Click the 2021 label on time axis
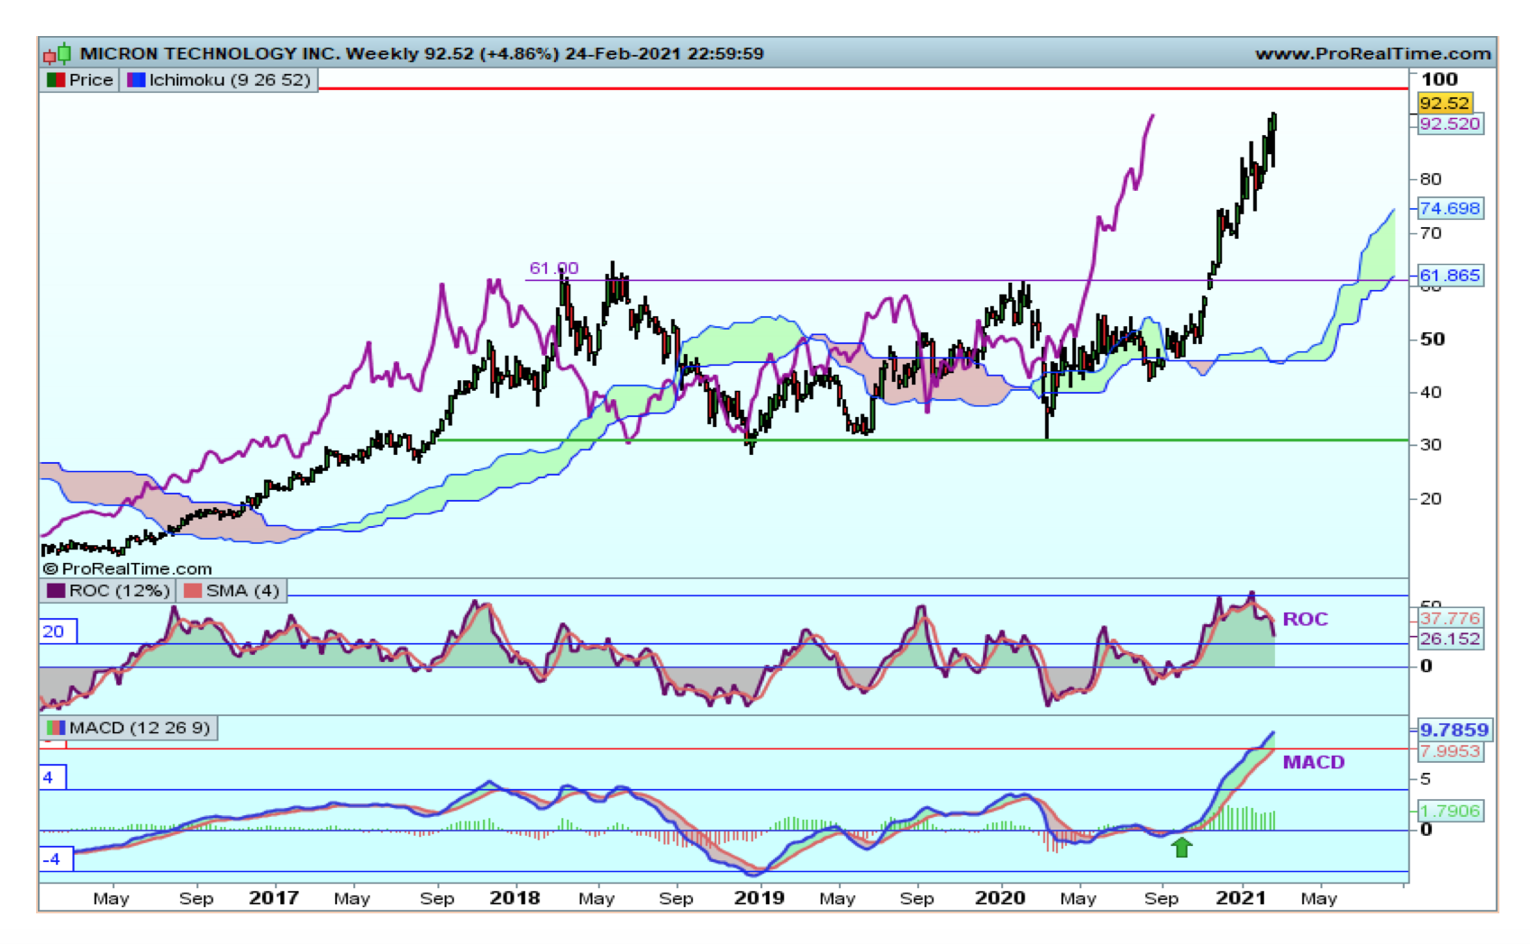 pos(1241,898)
